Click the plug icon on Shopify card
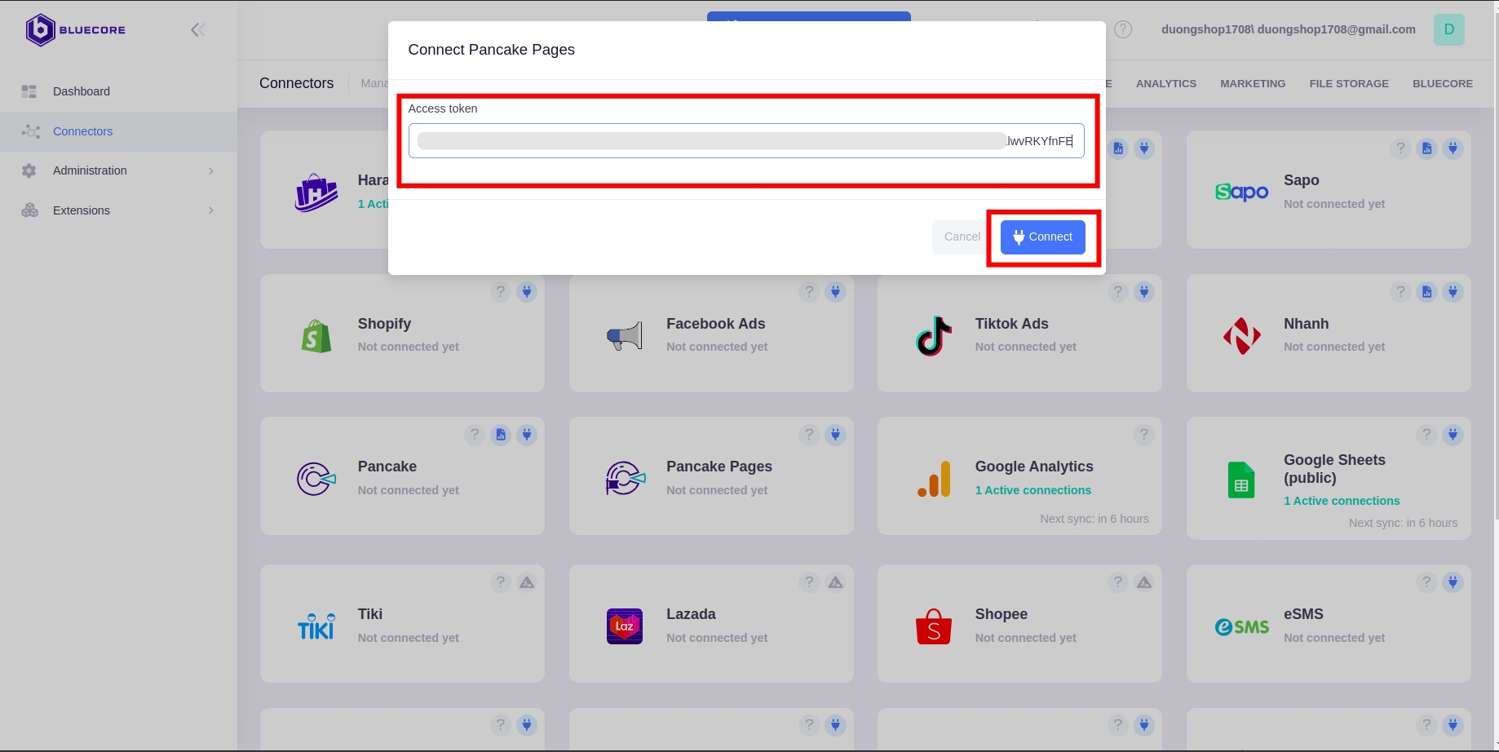 tap(527, 292)
